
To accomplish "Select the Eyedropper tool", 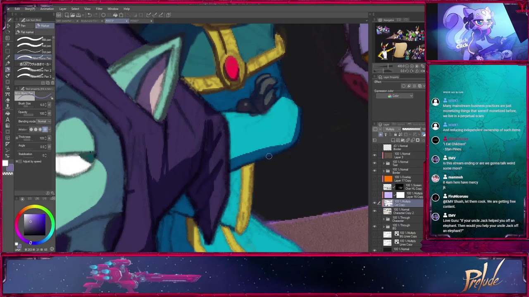I will 7,57.
